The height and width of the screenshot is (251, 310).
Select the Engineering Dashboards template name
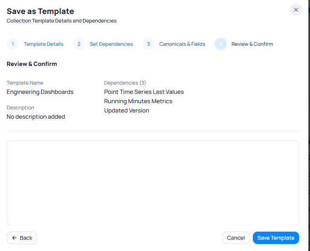click(40, 92)
